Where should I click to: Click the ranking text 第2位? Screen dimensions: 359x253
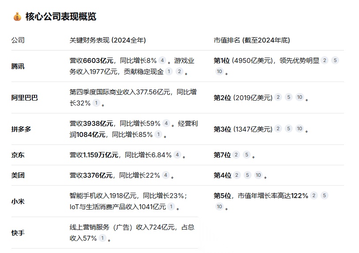tap(222, 97)
